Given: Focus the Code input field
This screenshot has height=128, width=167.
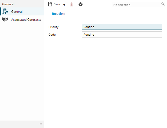Looking at the screenshot, I should pyautogui.click(x=122, y=35).
